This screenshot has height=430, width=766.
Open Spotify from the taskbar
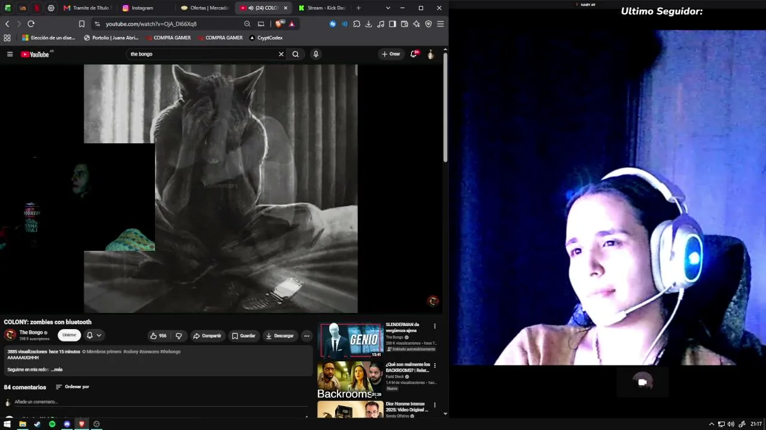coord(52,424)
